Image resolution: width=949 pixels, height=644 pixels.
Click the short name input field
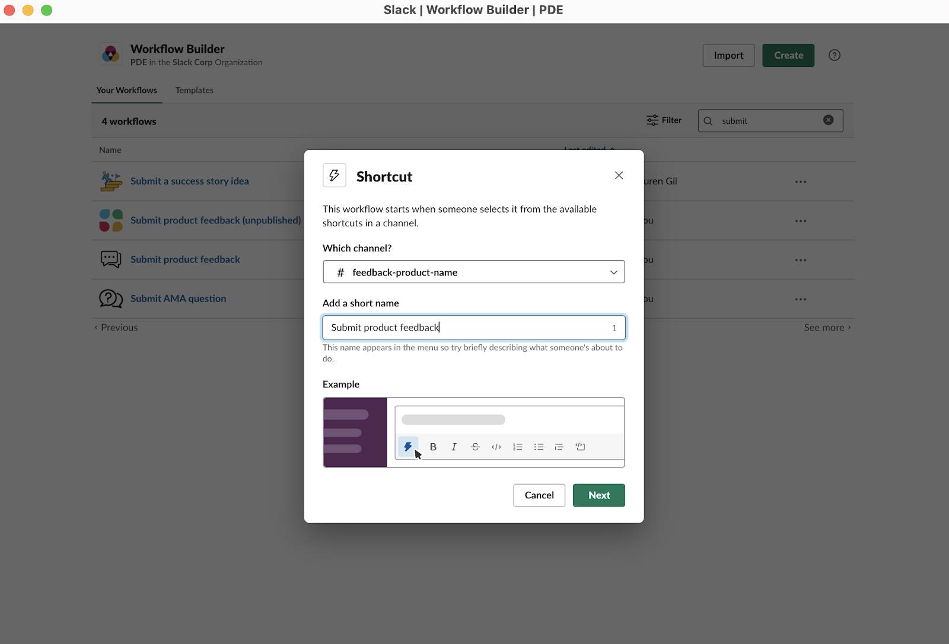pyautogui.click(x=474, y=328)
